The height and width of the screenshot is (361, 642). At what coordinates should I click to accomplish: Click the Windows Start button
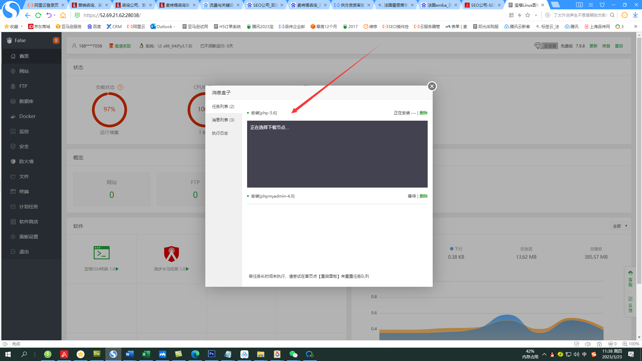8,354
